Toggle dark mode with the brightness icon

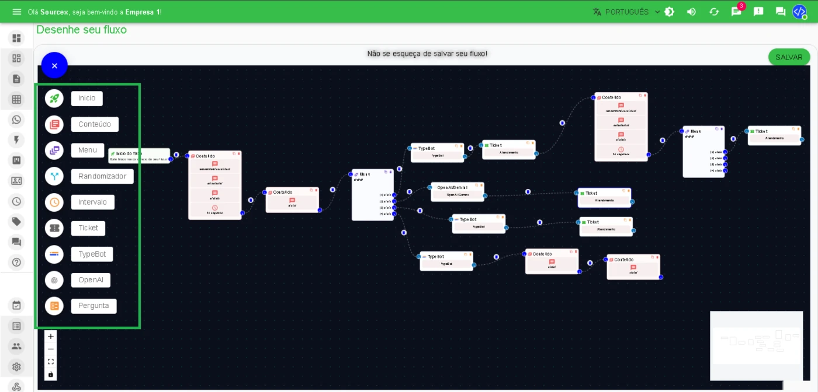point(670,12)
